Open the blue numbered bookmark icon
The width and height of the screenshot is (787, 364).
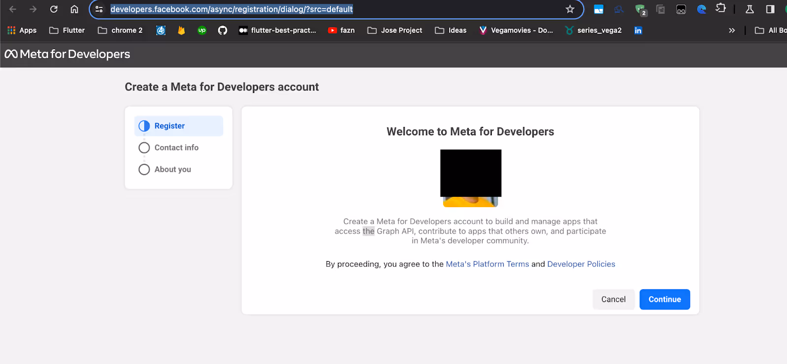[x=161, y=30]
